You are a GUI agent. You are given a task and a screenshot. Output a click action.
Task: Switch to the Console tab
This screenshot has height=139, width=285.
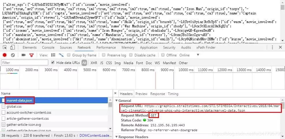coord(48,47)
